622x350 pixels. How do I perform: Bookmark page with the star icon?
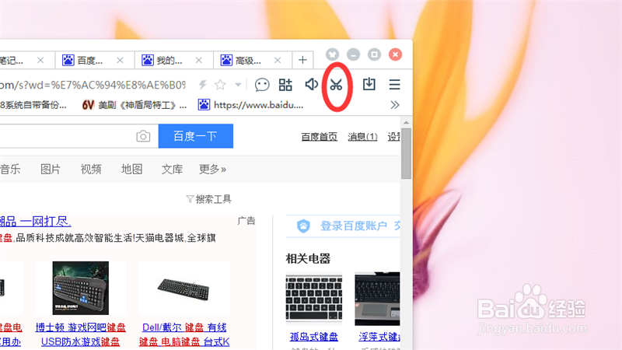(220, 85)
